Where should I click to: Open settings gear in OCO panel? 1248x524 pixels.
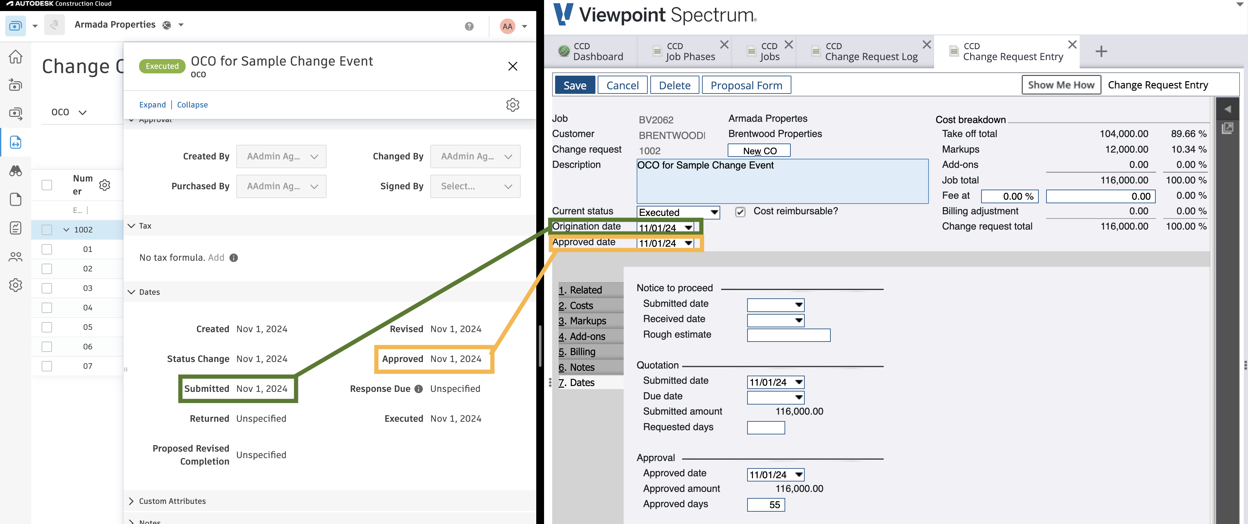513,104
